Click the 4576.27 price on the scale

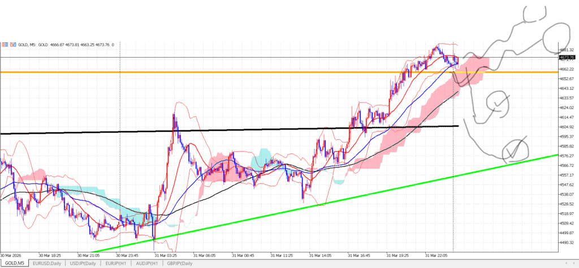click(x=568, y=156)
